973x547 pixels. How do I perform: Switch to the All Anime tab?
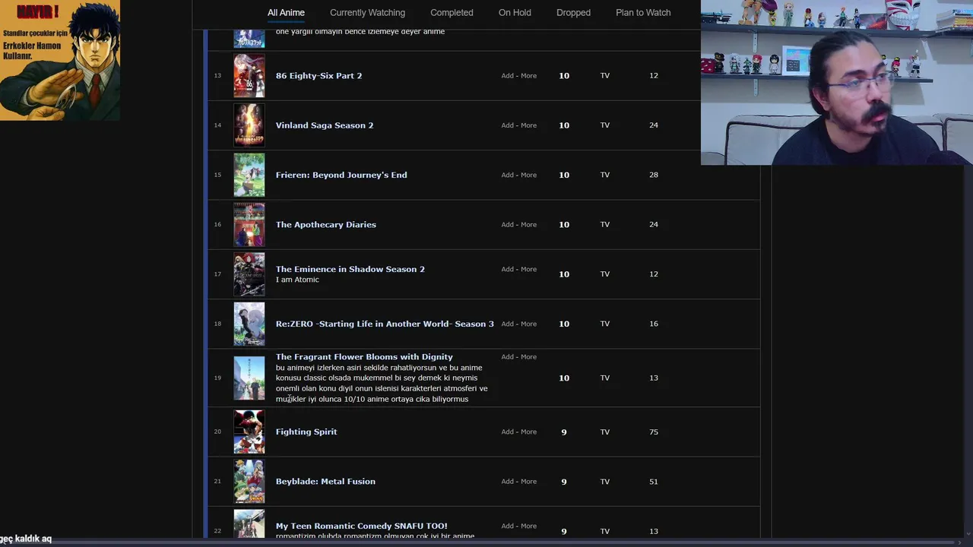point(286,12)
